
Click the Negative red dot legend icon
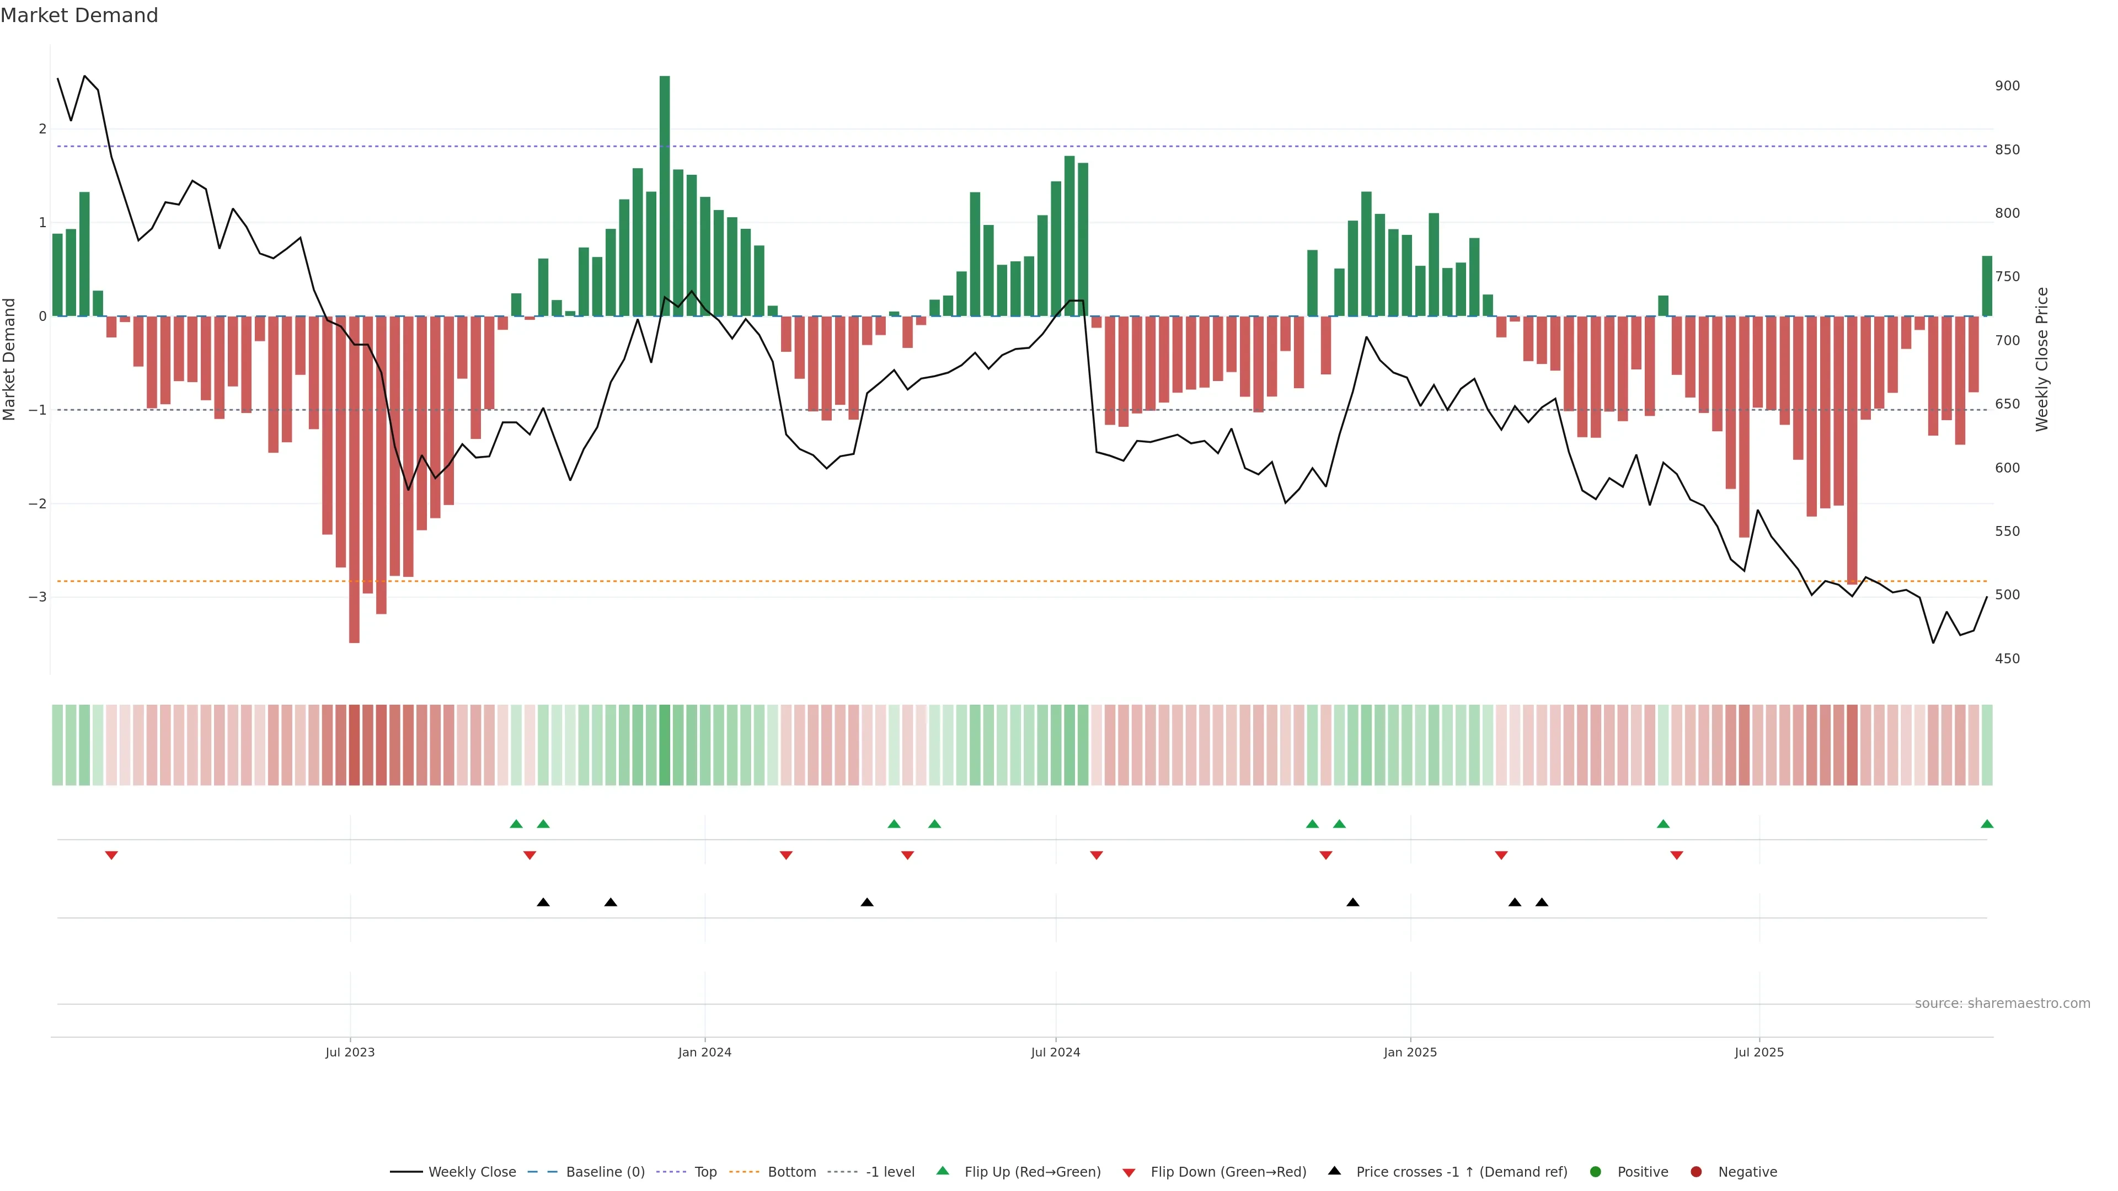1696,1171
